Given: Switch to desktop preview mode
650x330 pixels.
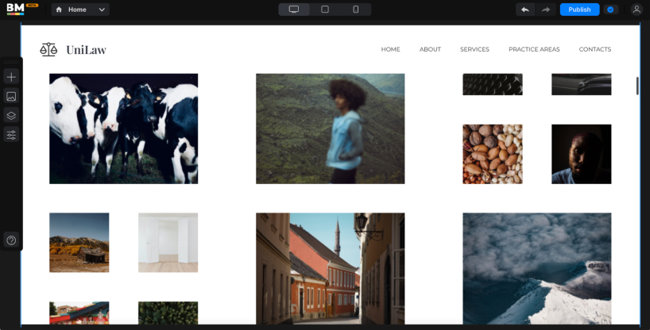Looking at the screenshot, I should click(294, 9).
